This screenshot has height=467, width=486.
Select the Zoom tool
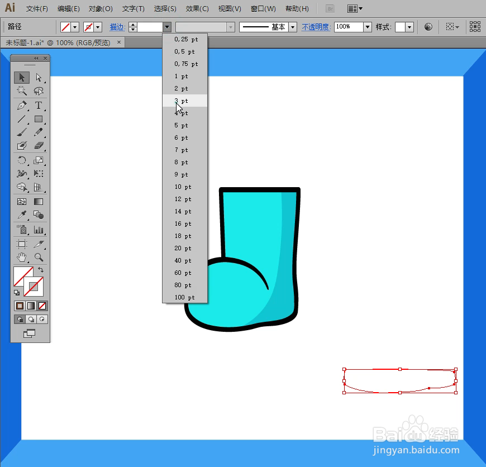pos(39,257)
